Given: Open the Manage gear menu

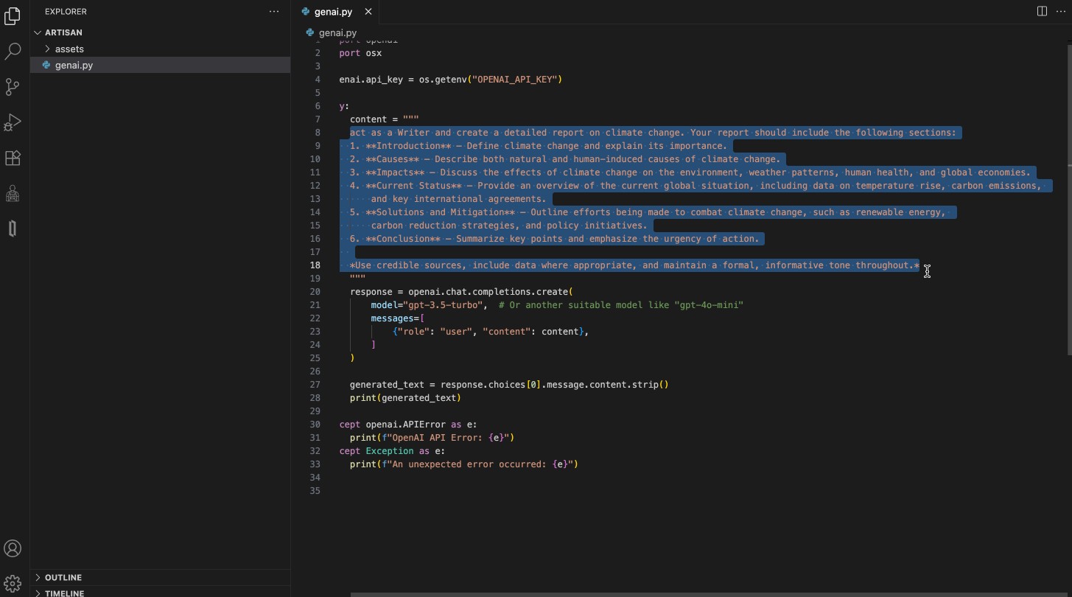Looking at the screenshot, I should pos(13,583).
